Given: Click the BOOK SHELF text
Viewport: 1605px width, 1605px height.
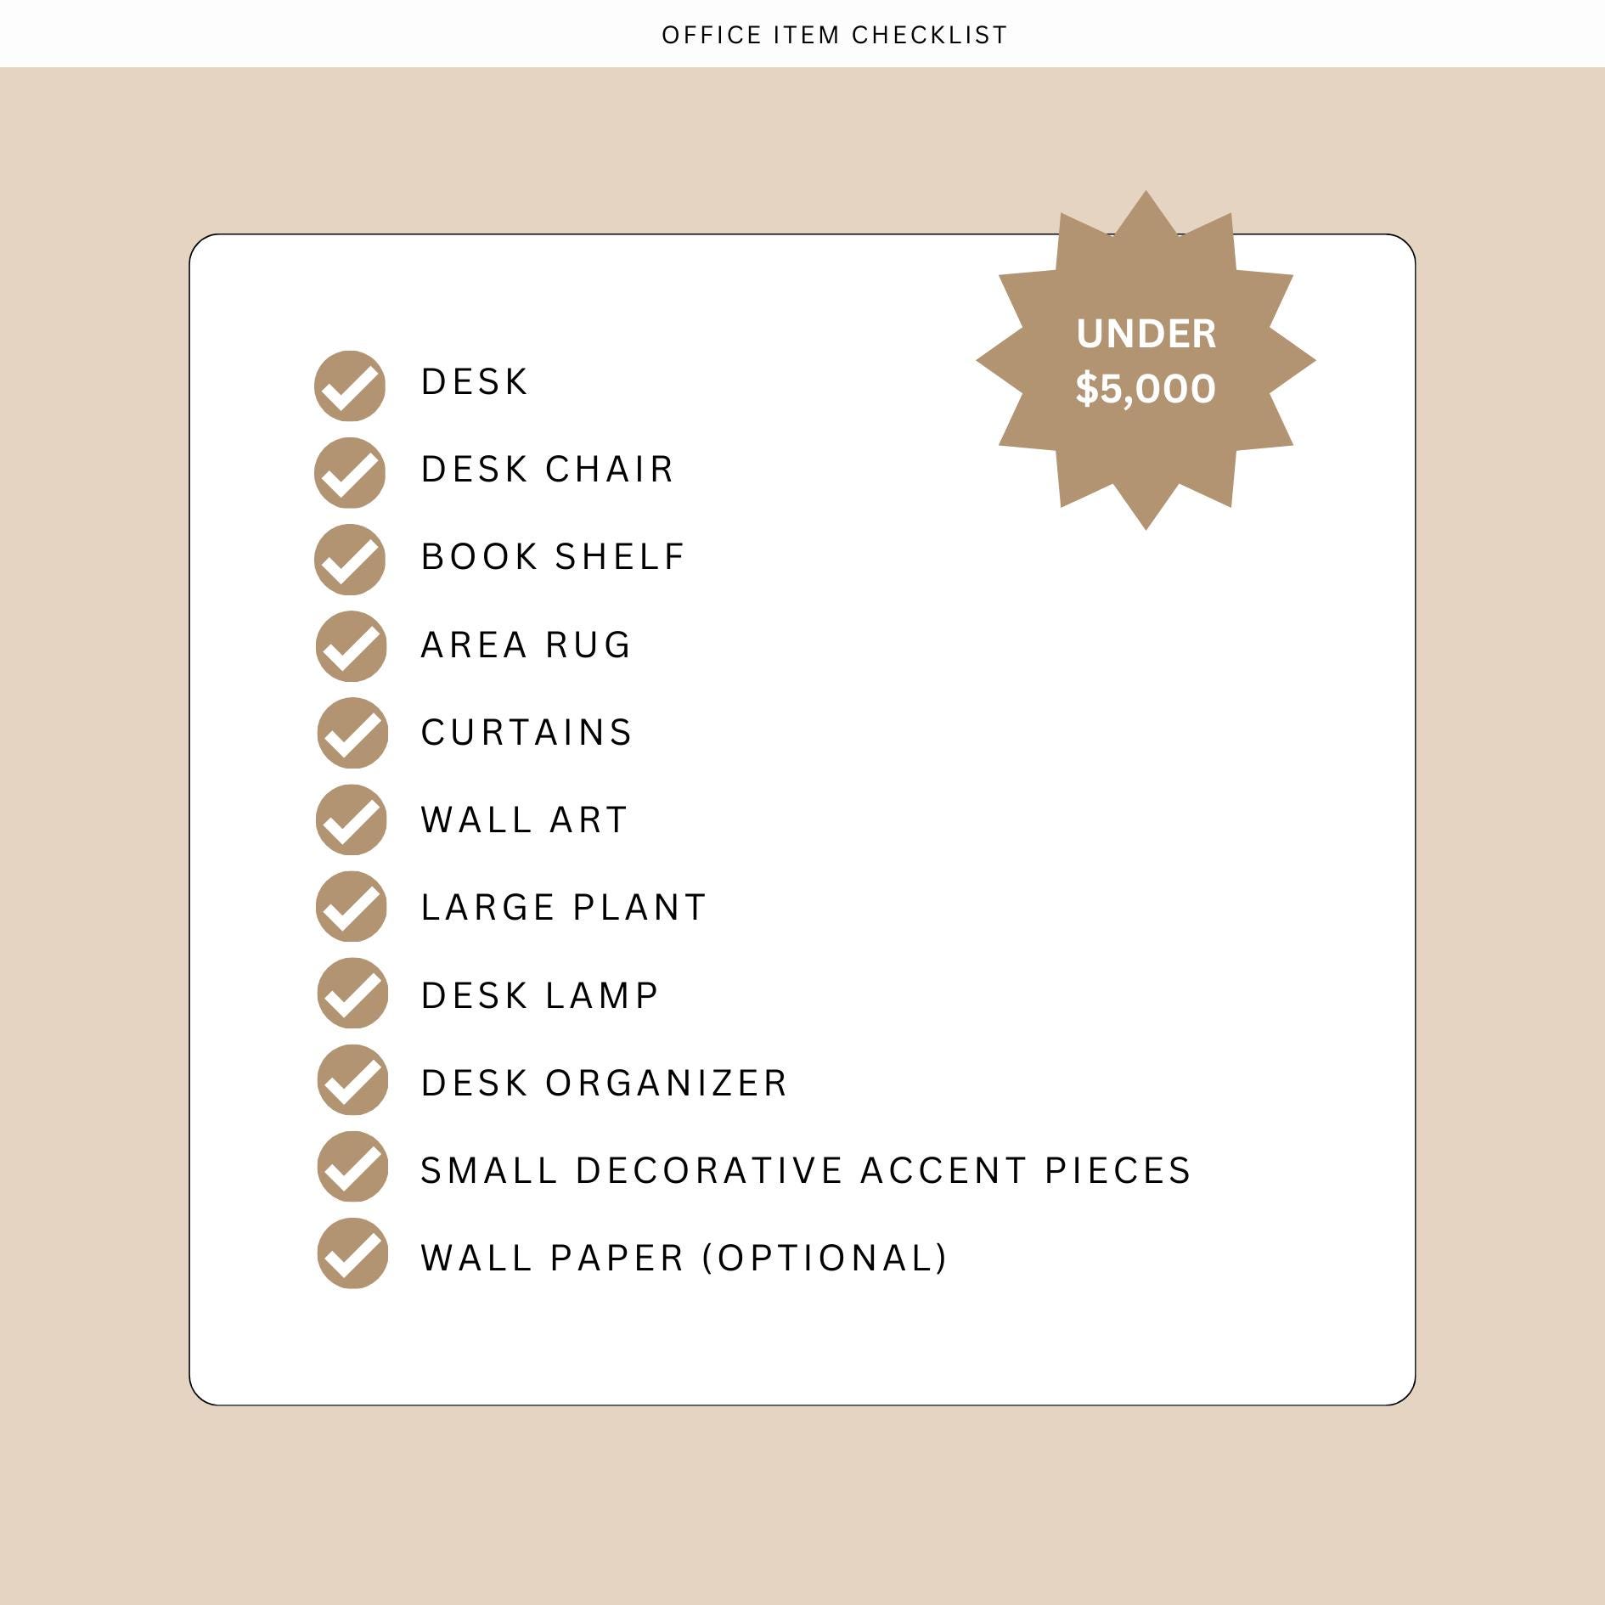Looking at the screenshot, I should click(553, 556).
